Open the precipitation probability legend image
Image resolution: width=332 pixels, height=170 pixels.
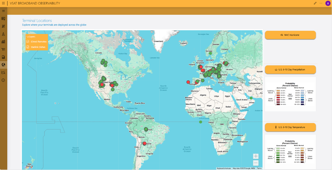pos(290,94)
